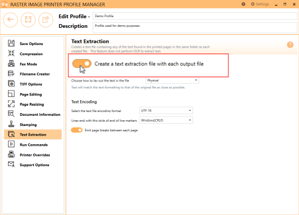Click the save profile disk icon
299x215 pixels.
(28, 19)
